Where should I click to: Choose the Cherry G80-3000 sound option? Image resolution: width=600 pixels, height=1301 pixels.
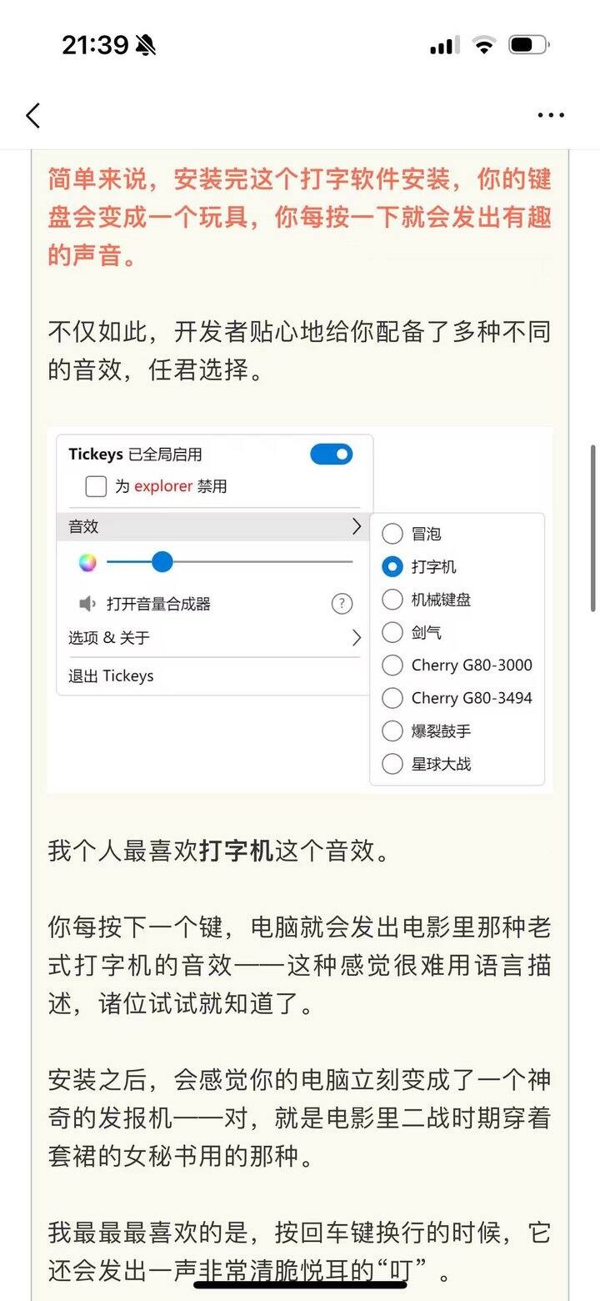tap(392, 666)
